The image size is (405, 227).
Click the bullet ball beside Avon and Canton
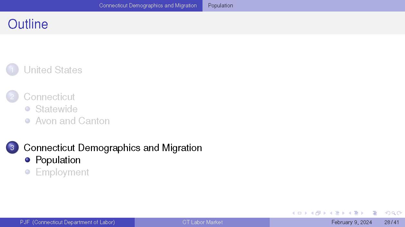(28, 121)
